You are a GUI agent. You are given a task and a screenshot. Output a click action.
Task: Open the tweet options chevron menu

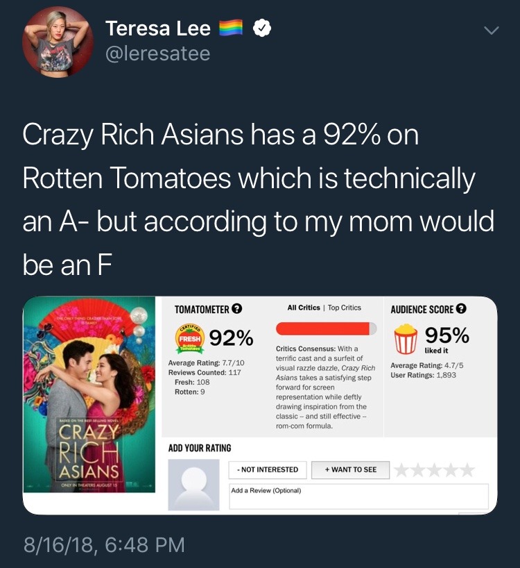492,31
